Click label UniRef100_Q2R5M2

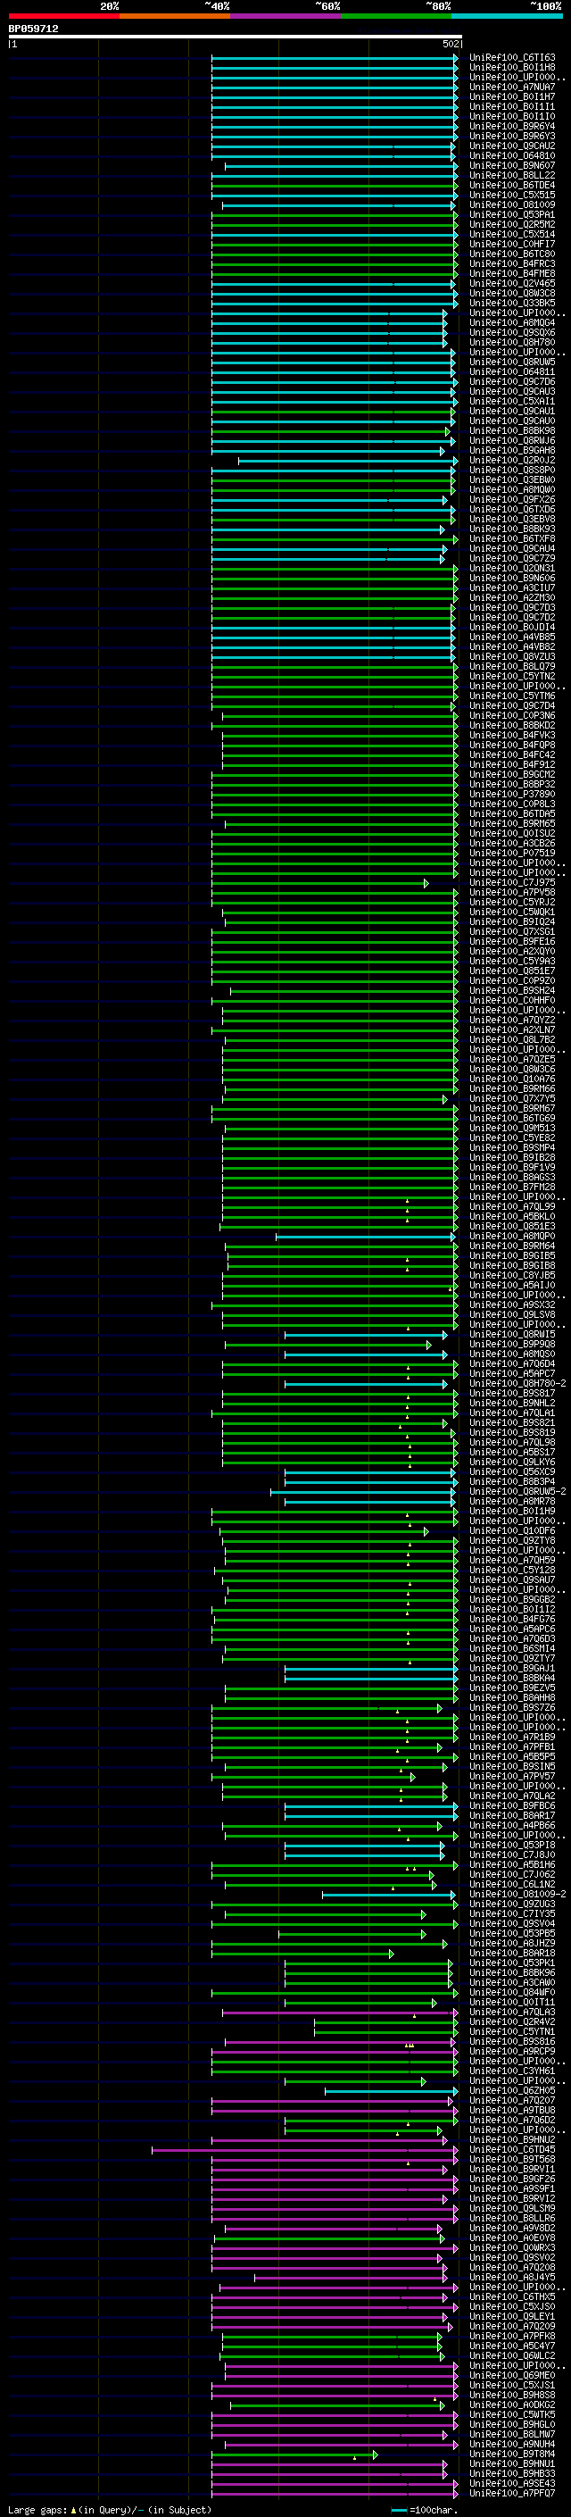pyautogui.click(x=511, y=224)
